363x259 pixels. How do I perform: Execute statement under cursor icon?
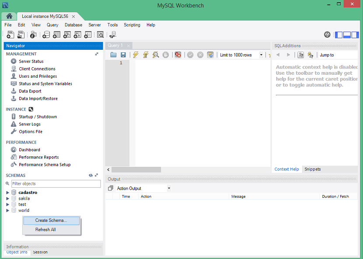(146, 55)
